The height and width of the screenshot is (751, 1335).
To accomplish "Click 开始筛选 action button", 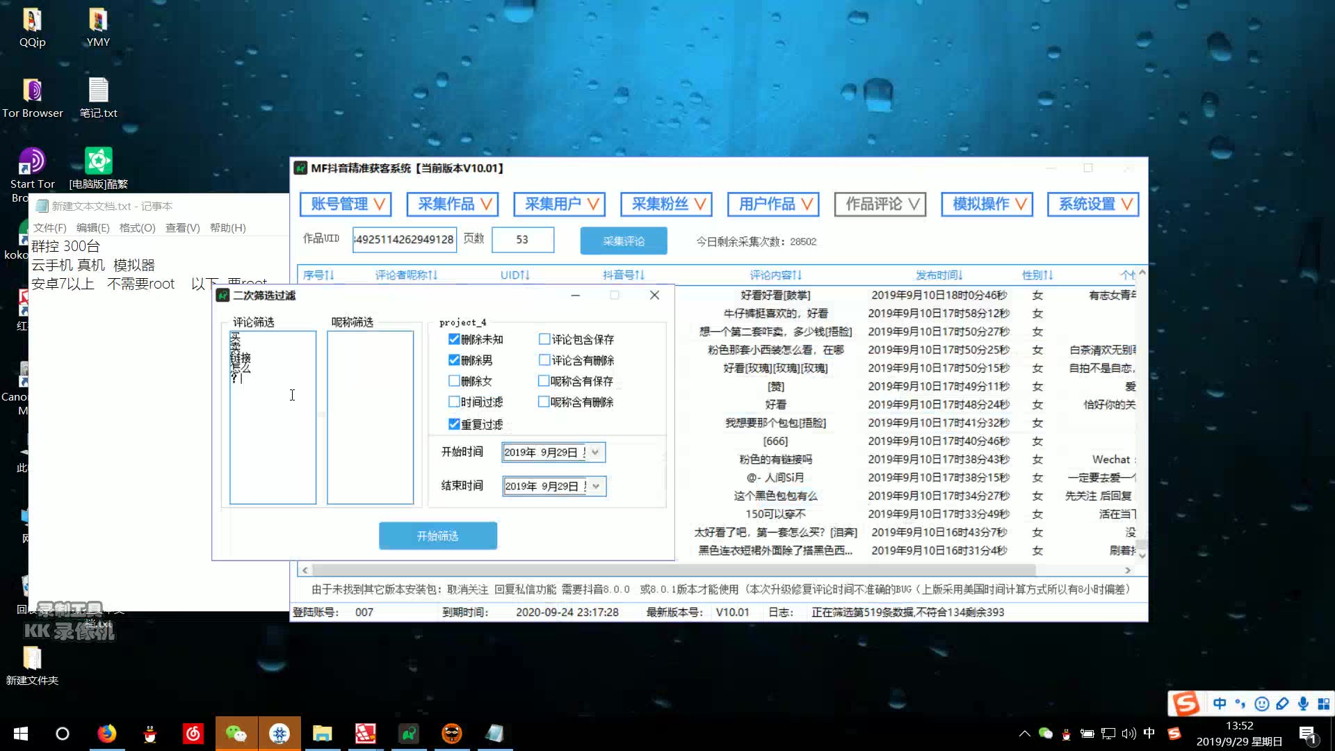I will pyautogui.click(x=438, y=535).
